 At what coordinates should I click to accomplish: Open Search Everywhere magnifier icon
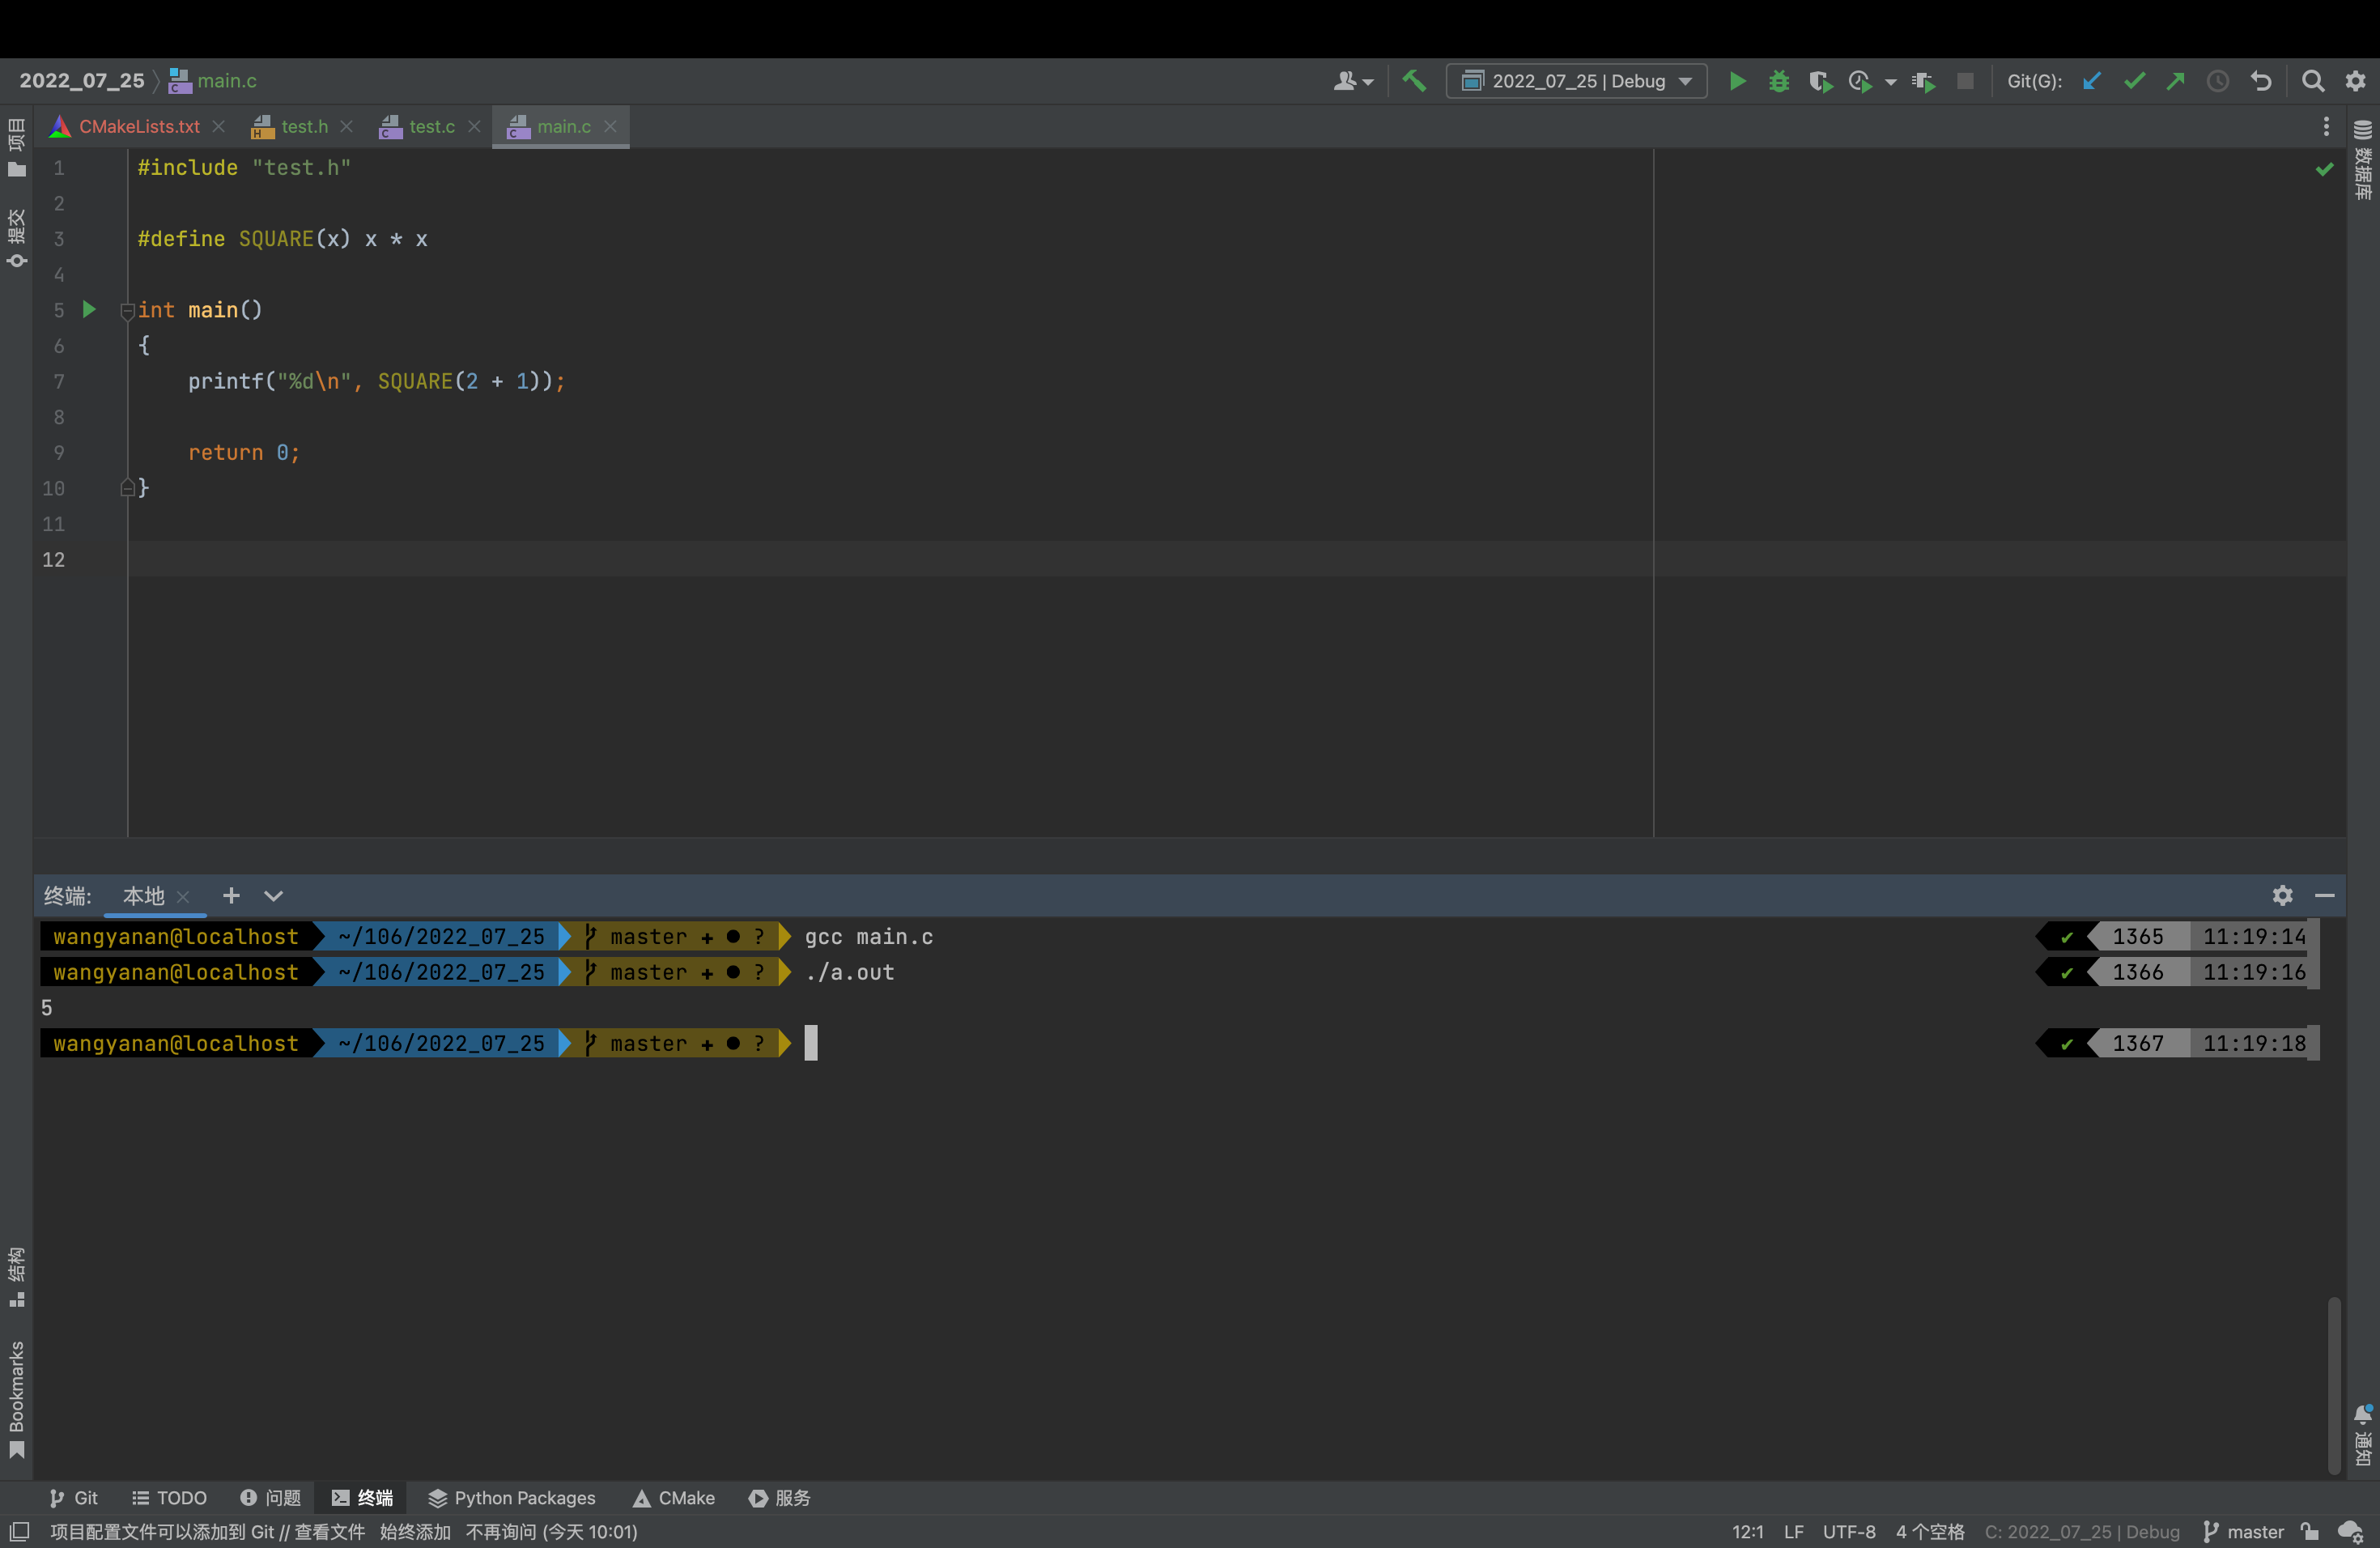coord(2312,81)
